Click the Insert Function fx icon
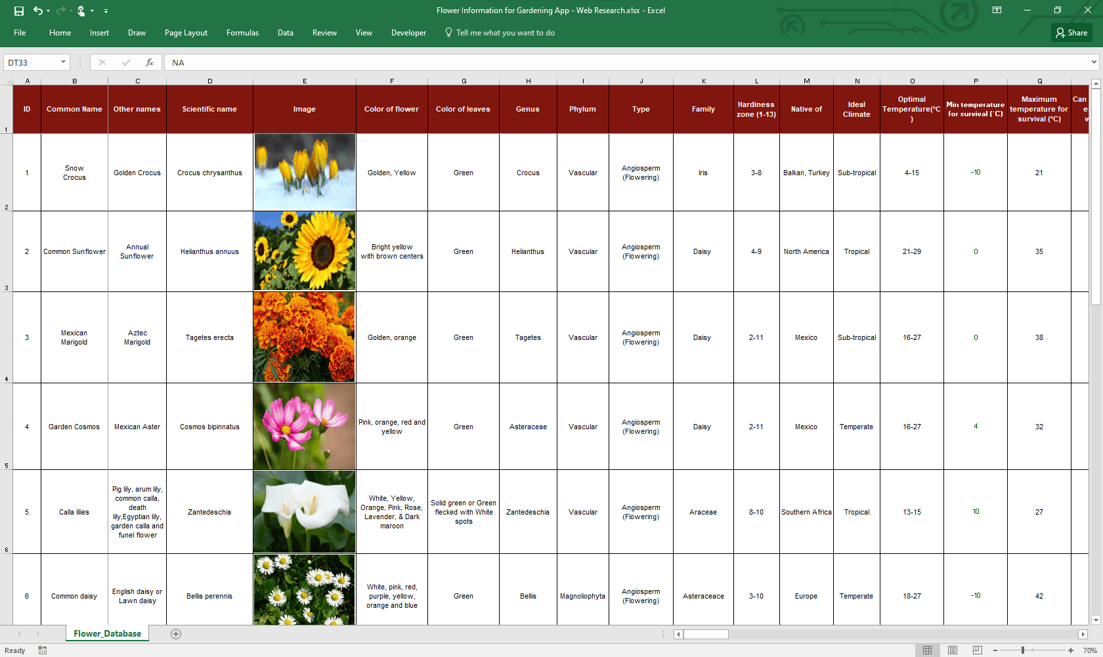The height and width of the screenshot is (657, 1103). pyautogui.click(x=150, y=62)
